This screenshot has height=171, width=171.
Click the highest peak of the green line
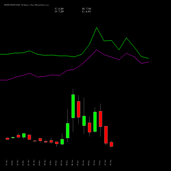(97, 28)
